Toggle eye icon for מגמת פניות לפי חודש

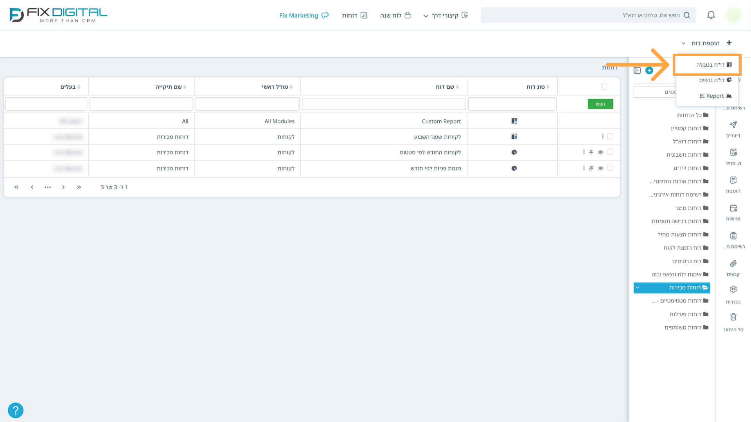(x=600, y=168)
